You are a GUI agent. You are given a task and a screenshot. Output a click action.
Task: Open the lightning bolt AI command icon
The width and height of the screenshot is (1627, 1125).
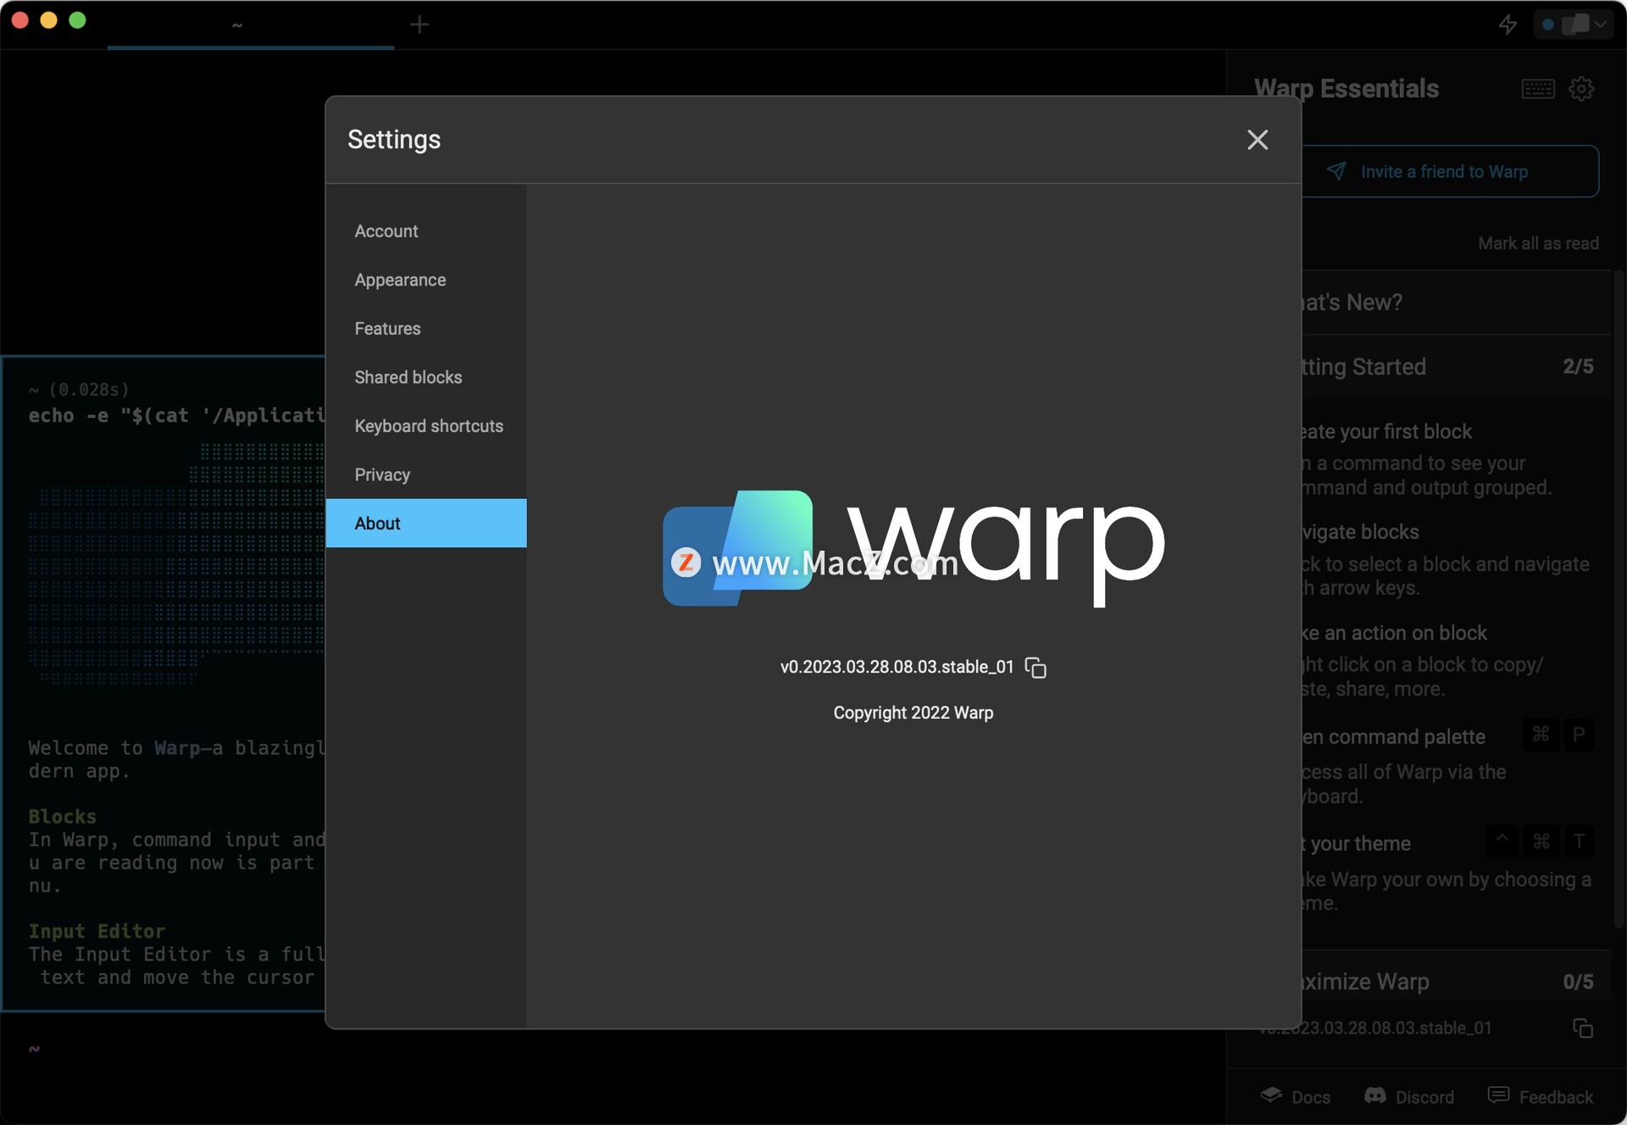pos(1508,25)
